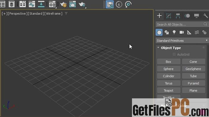209x117 pixels.
Task: Click the clock refresh icon
Action: click(128, 4)
